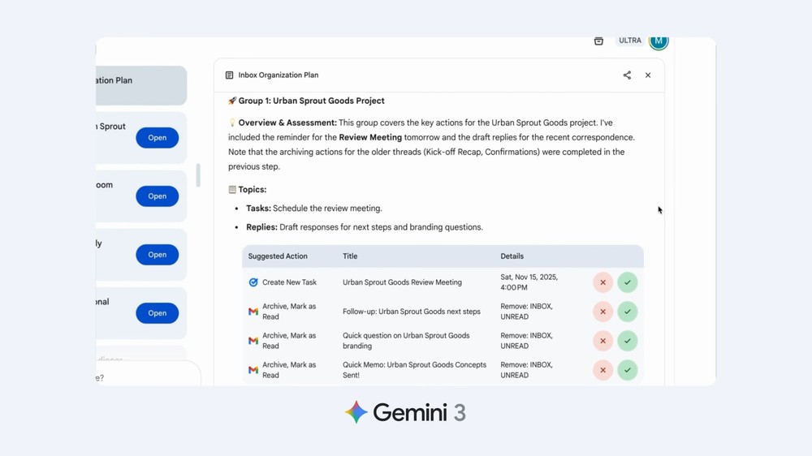Select the selected 'ation Plan' sidebar card
This screenshot has height=456, width=812.
pyautogui.click(x=140, y=85)
